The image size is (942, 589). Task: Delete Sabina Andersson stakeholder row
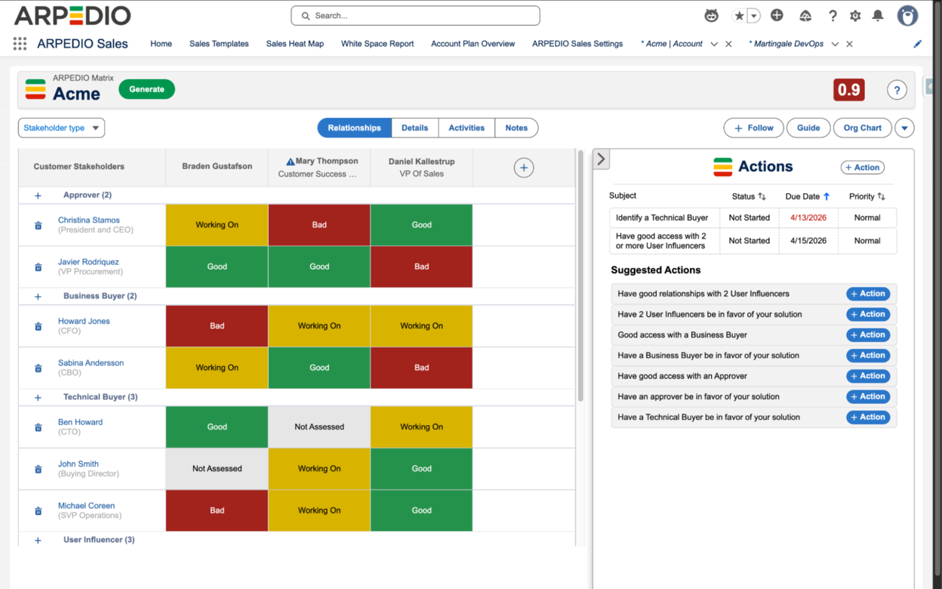pyautogui.click(x=38, y=368)
